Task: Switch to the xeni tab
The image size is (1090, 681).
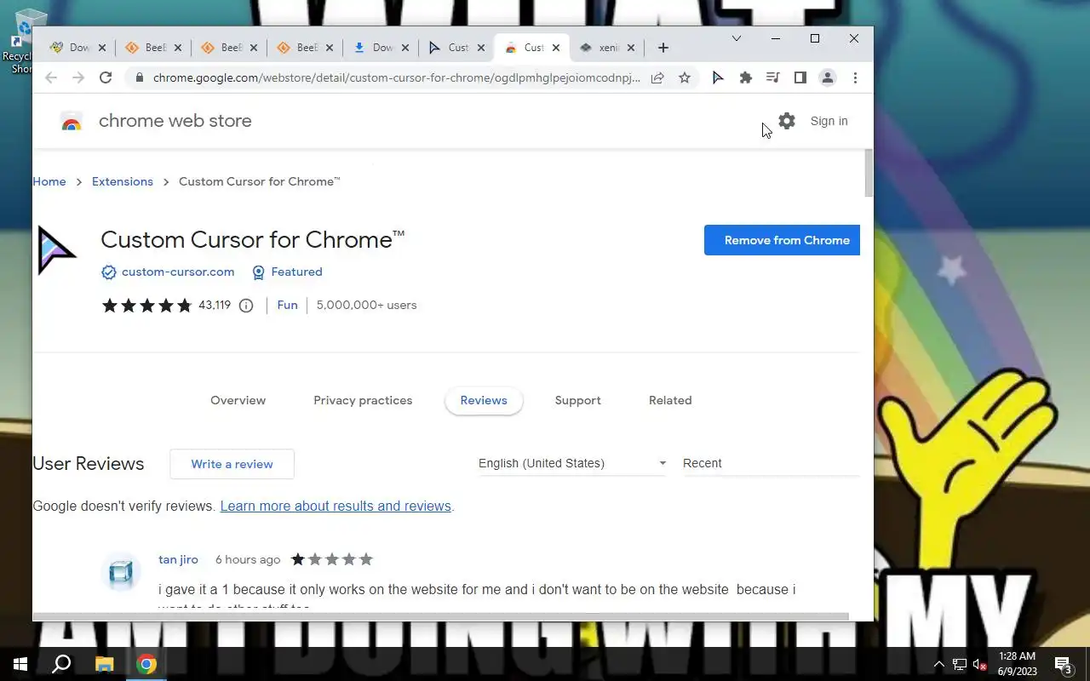Action: 606,48
